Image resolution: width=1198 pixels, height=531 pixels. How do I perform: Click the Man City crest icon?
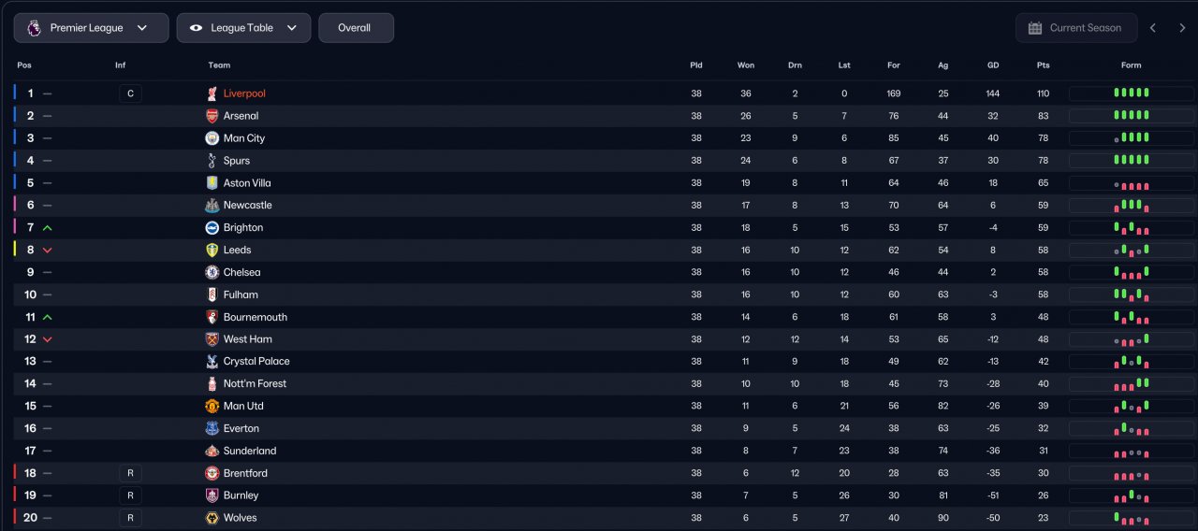212,138
